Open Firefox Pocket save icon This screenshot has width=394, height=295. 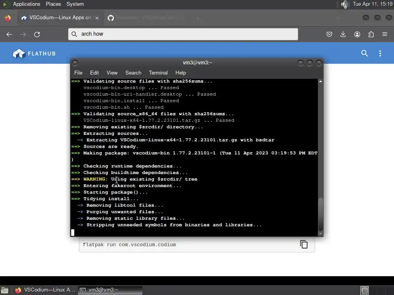329,34
